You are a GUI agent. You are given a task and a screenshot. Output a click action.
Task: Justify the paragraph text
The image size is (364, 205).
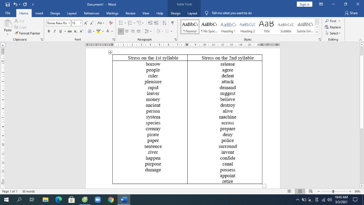click(139, 31)
